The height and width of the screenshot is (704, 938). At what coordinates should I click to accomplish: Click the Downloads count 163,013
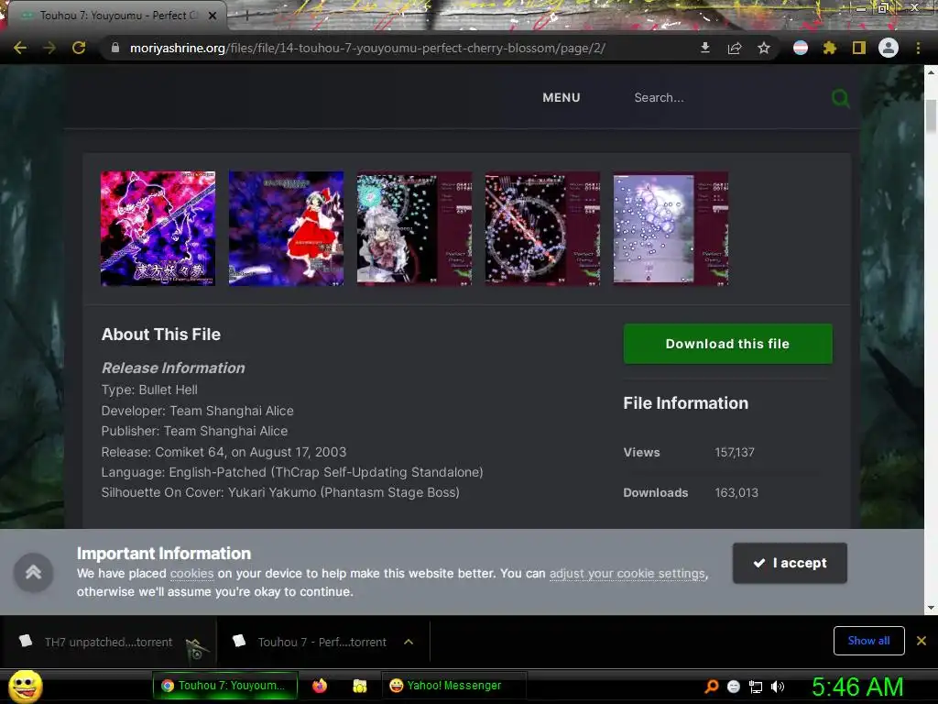click(x=736, y=492)
